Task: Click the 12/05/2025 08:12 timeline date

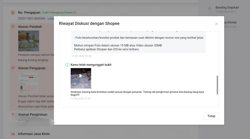Action: pyautogui.click(x=226, y=12)
